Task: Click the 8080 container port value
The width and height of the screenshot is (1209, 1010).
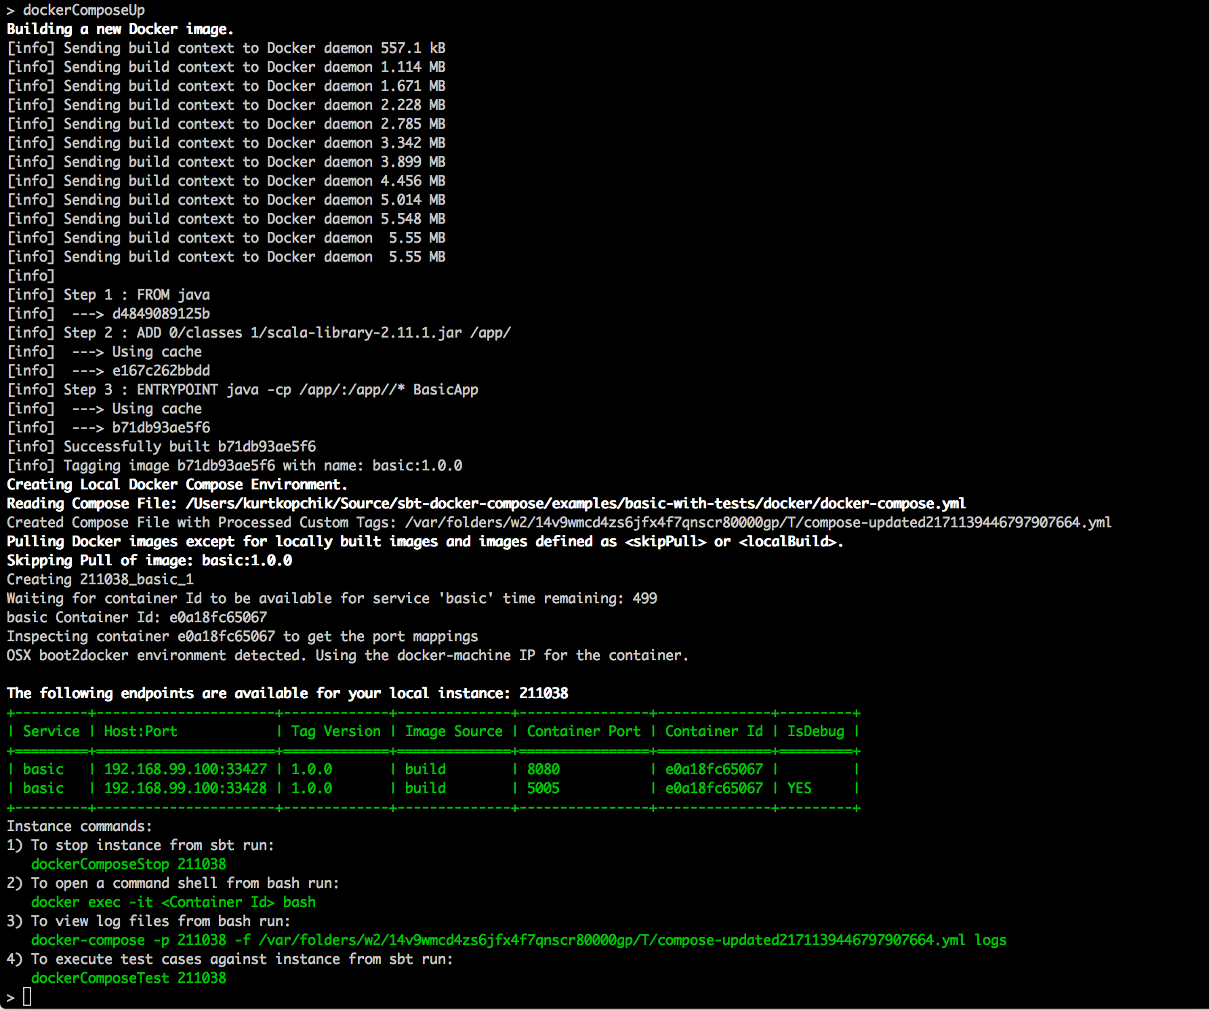Action: (x=544, y=769)
